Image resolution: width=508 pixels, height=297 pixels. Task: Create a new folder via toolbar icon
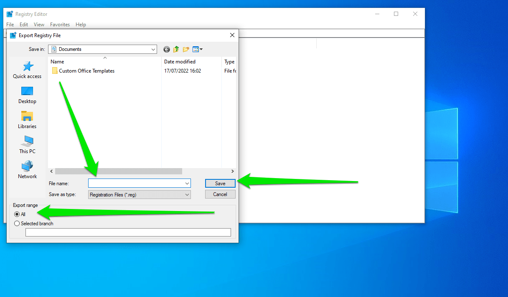tap(186, 49)
